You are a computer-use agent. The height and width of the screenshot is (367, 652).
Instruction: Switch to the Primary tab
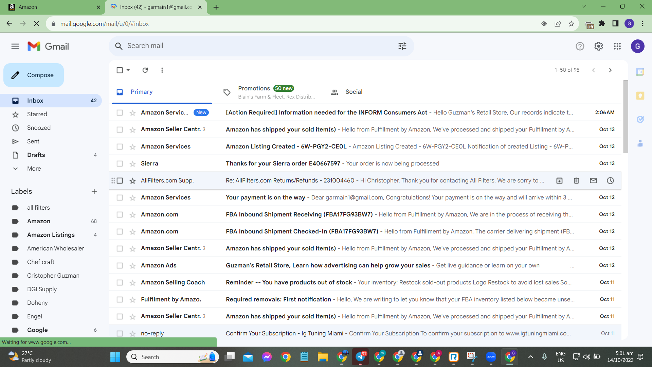[162, 92]
